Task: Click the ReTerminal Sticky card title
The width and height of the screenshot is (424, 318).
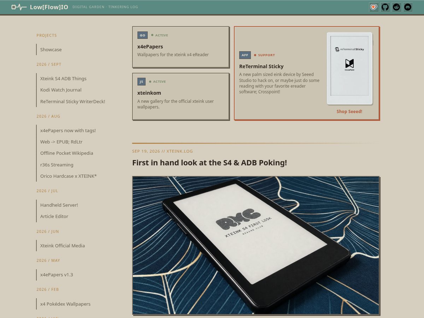Action: coord(261,66)
